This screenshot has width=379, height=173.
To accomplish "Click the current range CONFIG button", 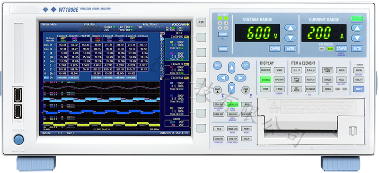I will tap(341, 48).
